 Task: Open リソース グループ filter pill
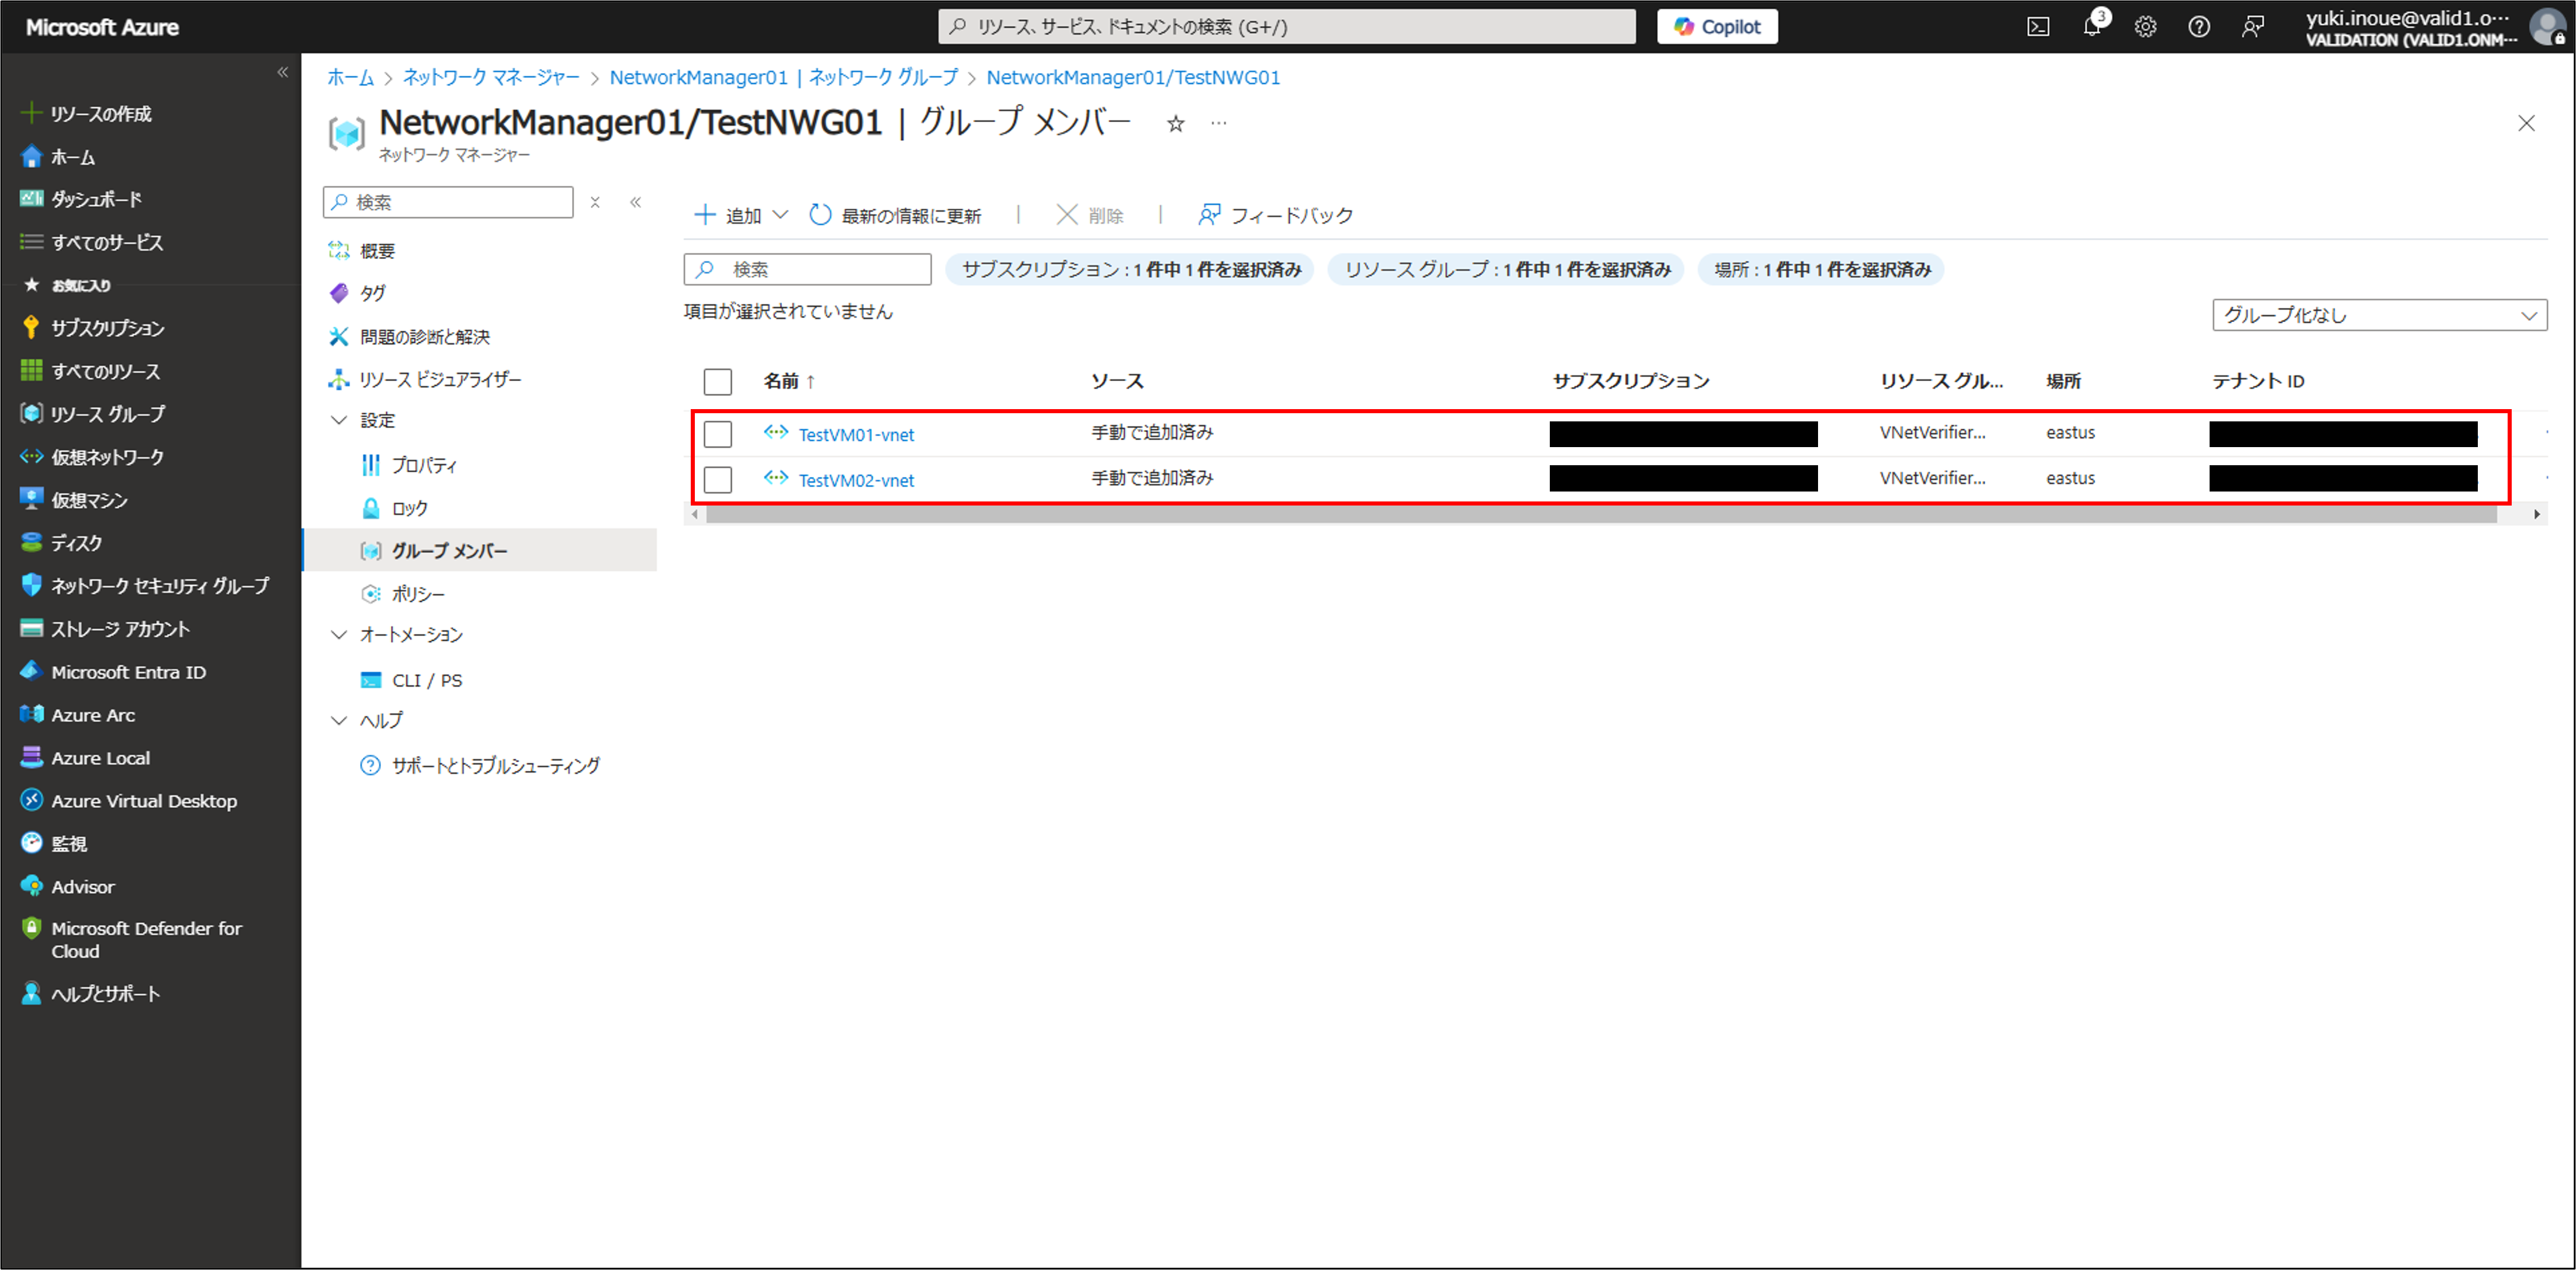coord(1506,270)
